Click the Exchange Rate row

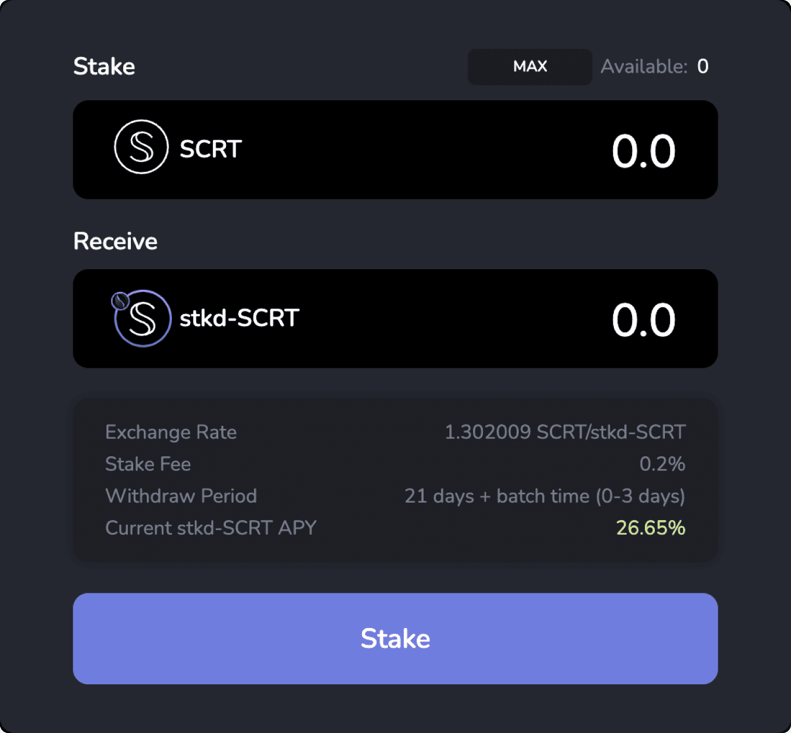(x=171, y=432)
